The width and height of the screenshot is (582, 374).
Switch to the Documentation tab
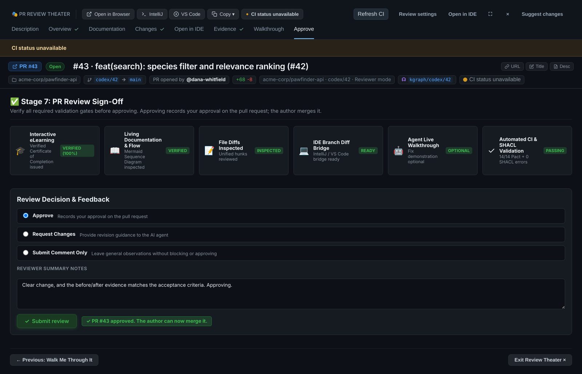pyautogui.click(x=107, y=29)
